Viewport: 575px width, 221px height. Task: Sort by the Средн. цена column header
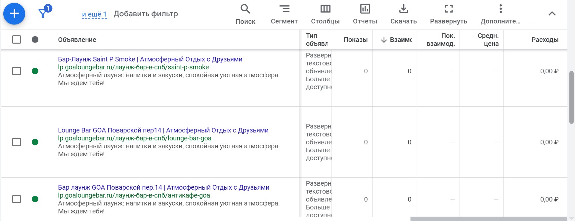click(x=488, y=40)
